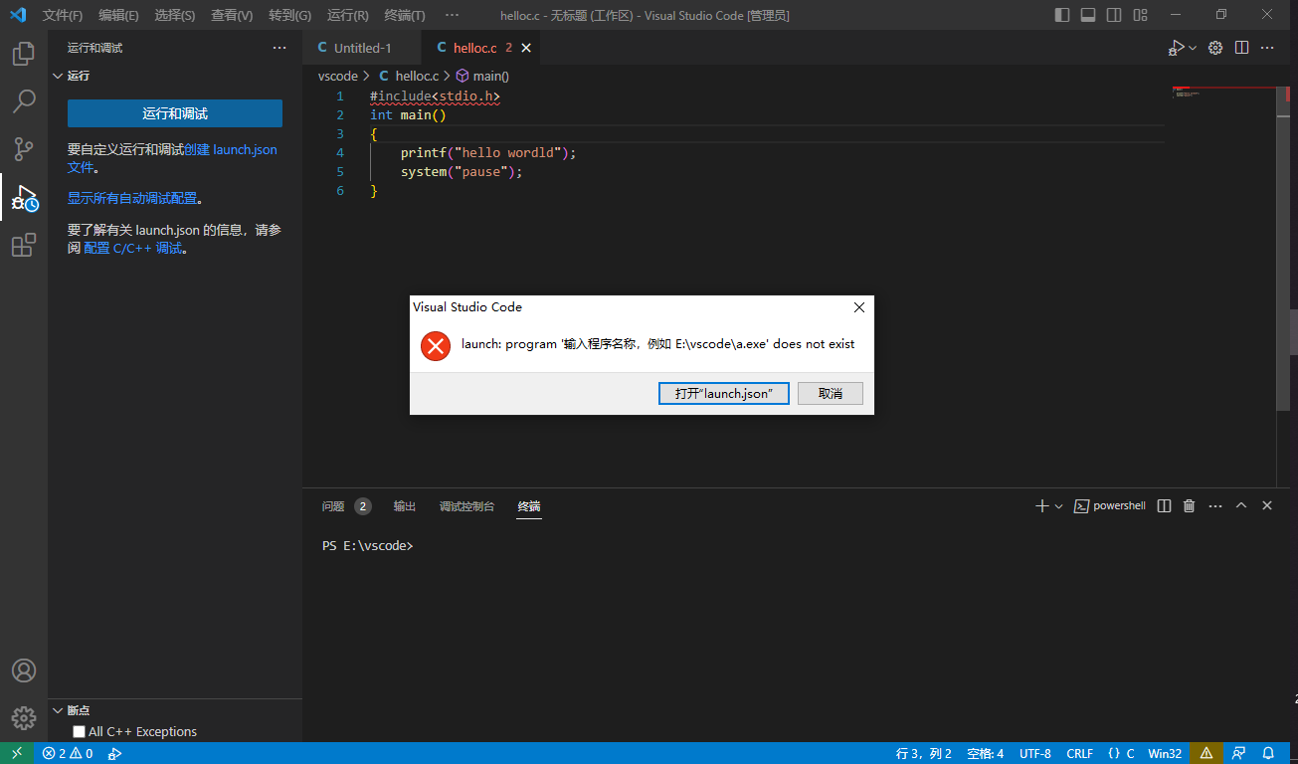Click the main() breadcrumb item
Image resolution: width=1298 pixels, height=764 pixels.
482,76
